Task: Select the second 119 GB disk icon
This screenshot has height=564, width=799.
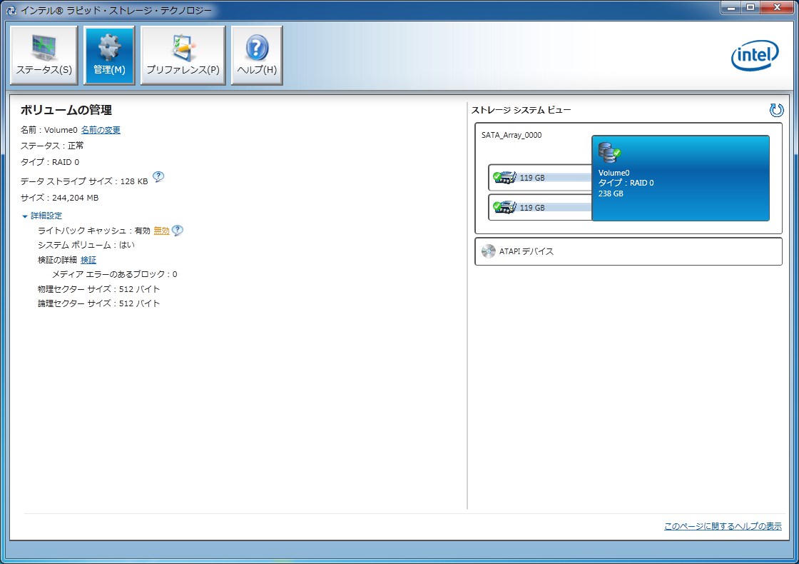Action: coord(505,207)
